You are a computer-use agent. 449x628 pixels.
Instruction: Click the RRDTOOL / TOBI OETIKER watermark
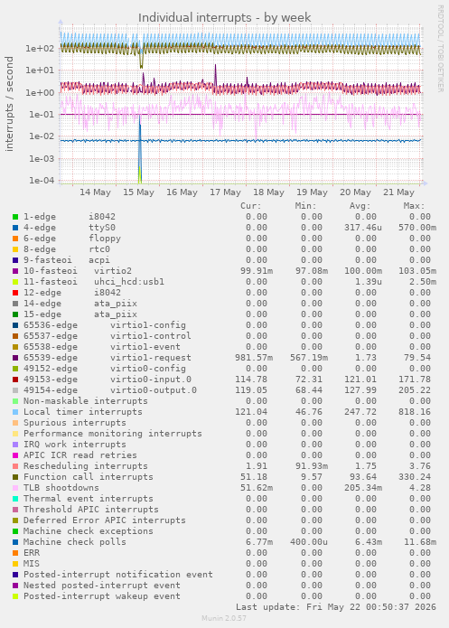pyautogui.click(x=440, y=49)
